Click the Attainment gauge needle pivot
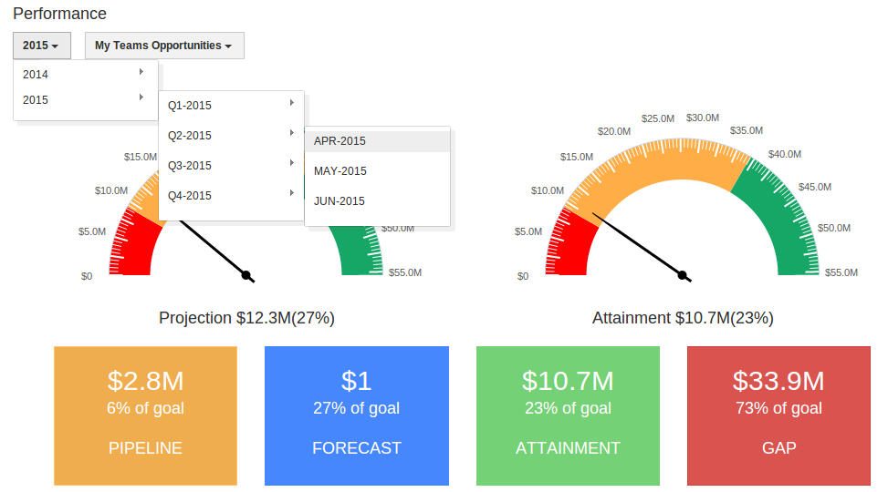 coord(682,275)
